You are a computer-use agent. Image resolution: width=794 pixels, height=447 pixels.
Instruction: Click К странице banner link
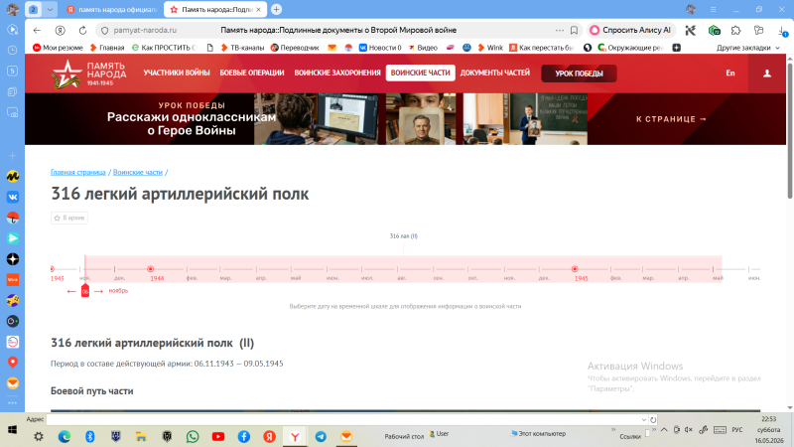pos(672,119)
